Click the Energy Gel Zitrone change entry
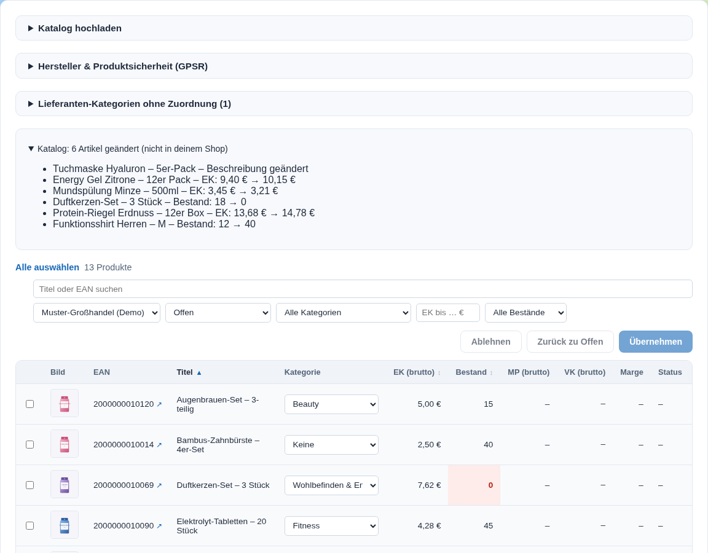The image size is (708, 553). (x=175, y=179)
